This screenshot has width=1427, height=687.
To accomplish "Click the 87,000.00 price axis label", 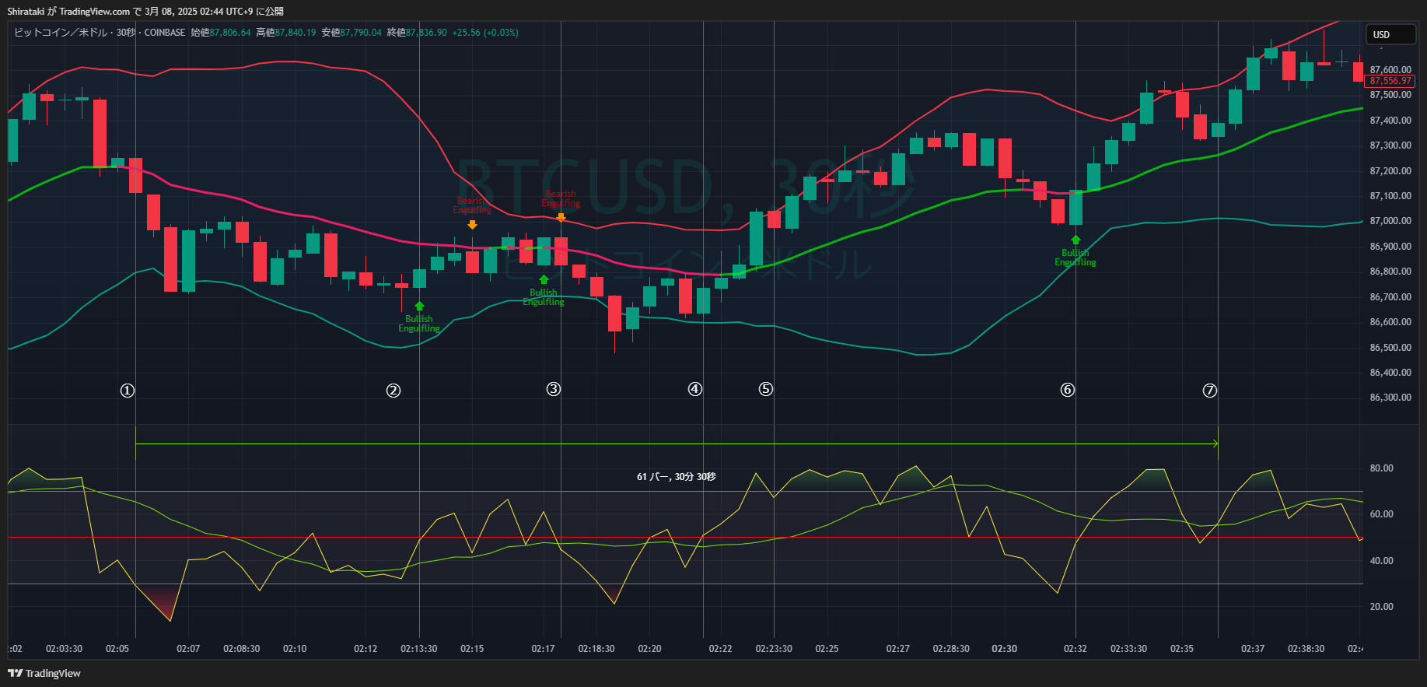I will (x=1390, y=221).
